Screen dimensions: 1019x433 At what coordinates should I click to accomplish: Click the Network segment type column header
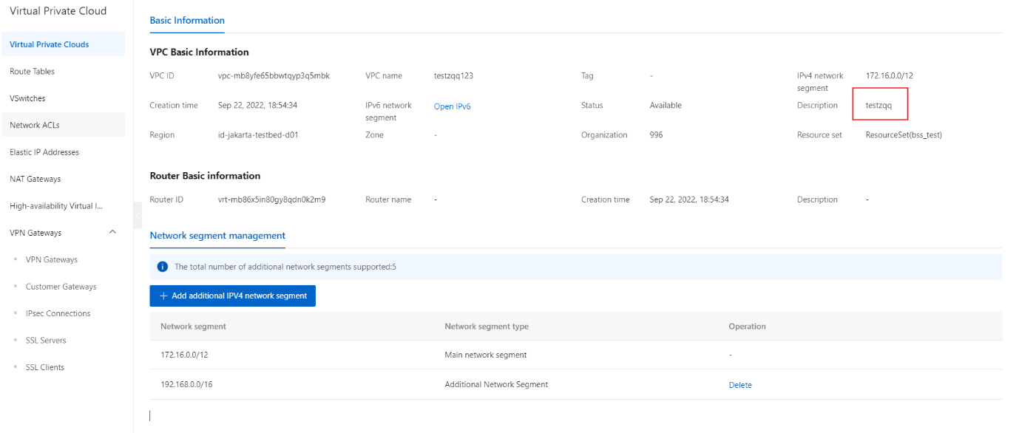point(487,326)
